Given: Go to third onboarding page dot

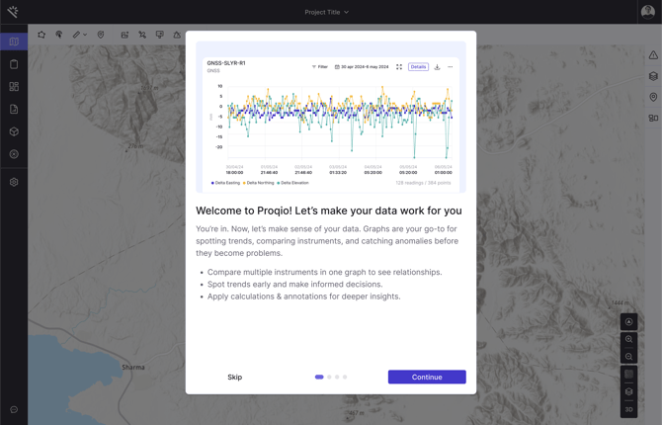Looking at the screenshot, I should pos(337,377).
